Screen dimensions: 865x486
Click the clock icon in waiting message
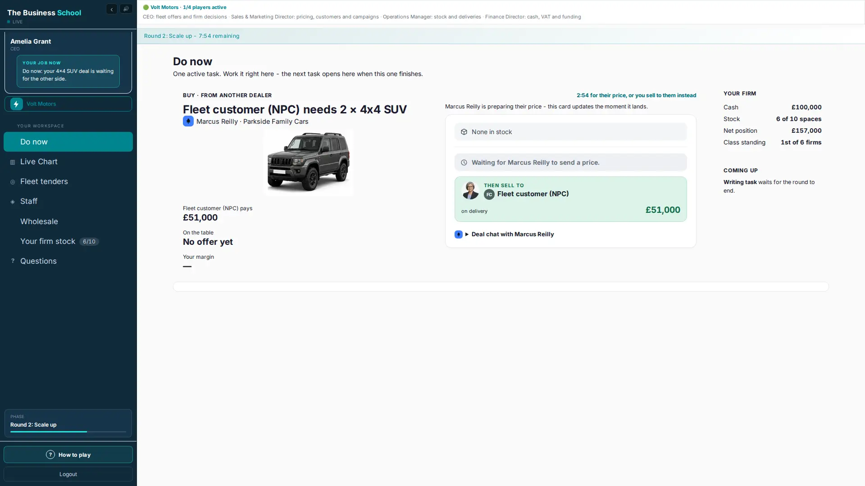pos(464,162)
